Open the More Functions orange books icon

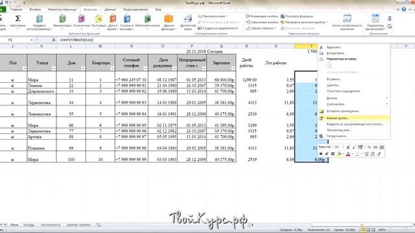tap(169, 19)
